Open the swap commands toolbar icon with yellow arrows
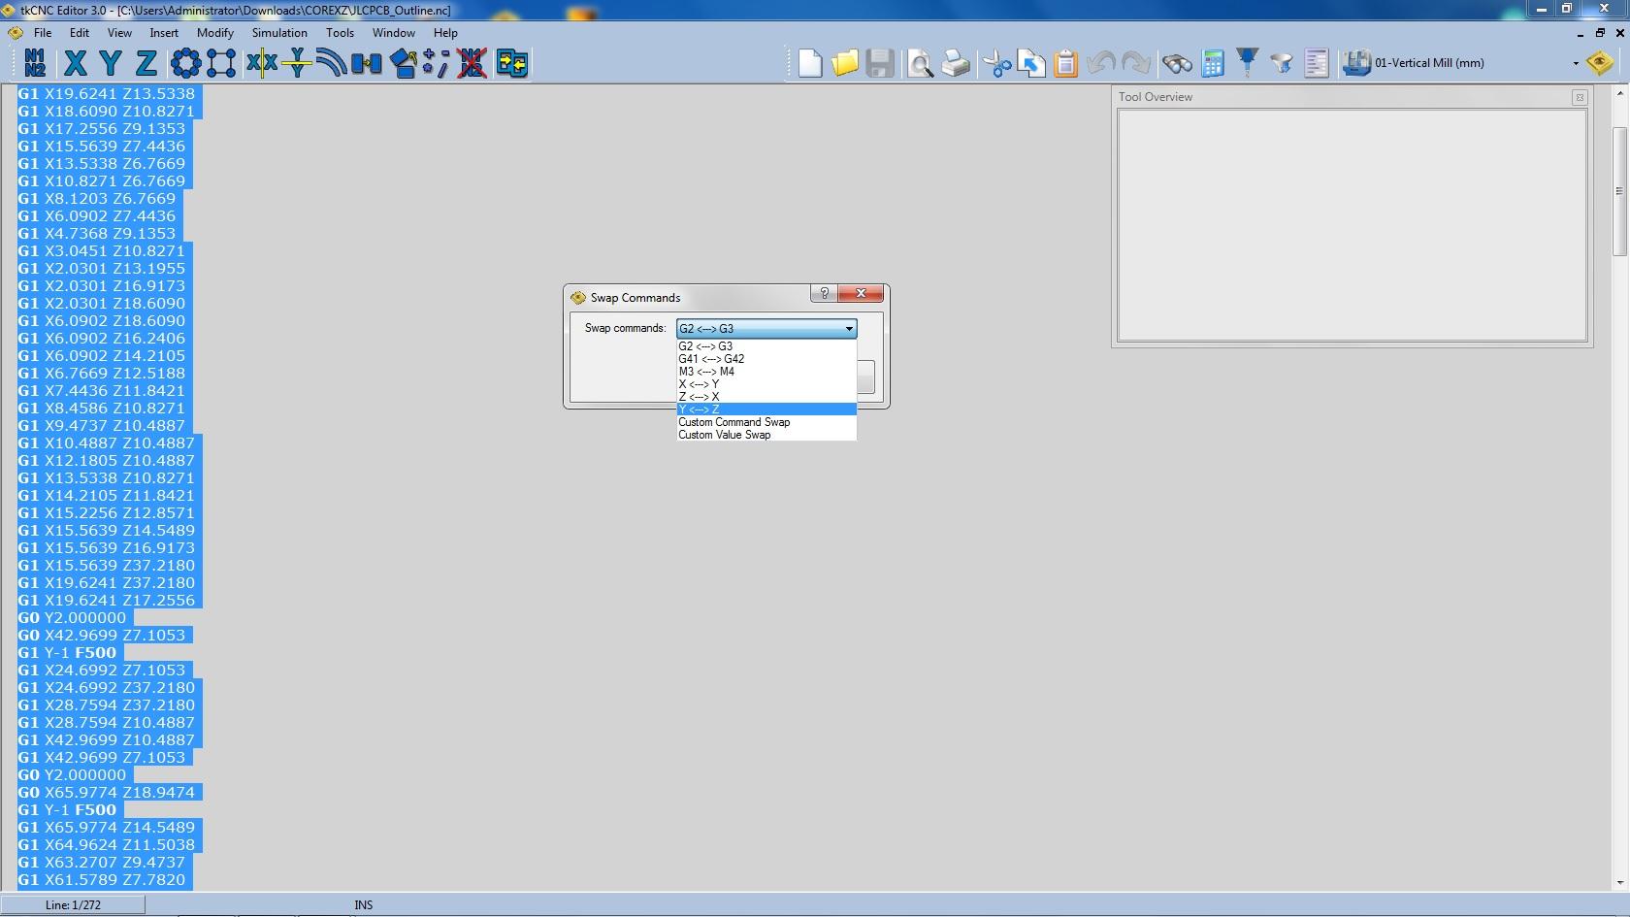 [511, 63]
